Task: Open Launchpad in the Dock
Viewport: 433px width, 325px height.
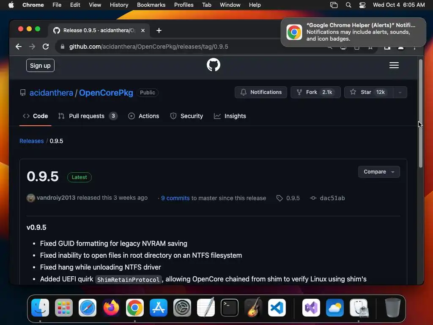Action: [x=64, y=308]
